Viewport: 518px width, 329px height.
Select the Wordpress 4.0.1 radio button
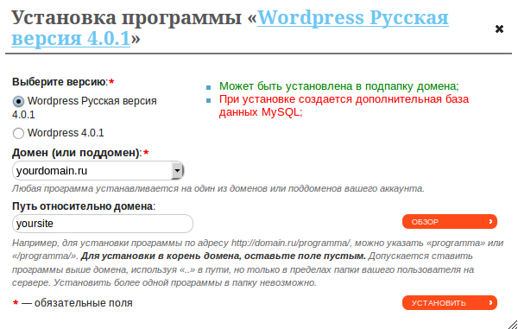coord(18,133)
